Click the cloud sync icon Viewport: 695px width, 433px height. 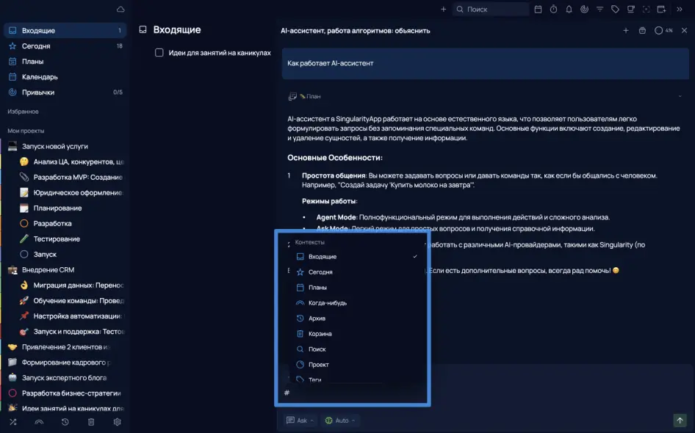120,10
